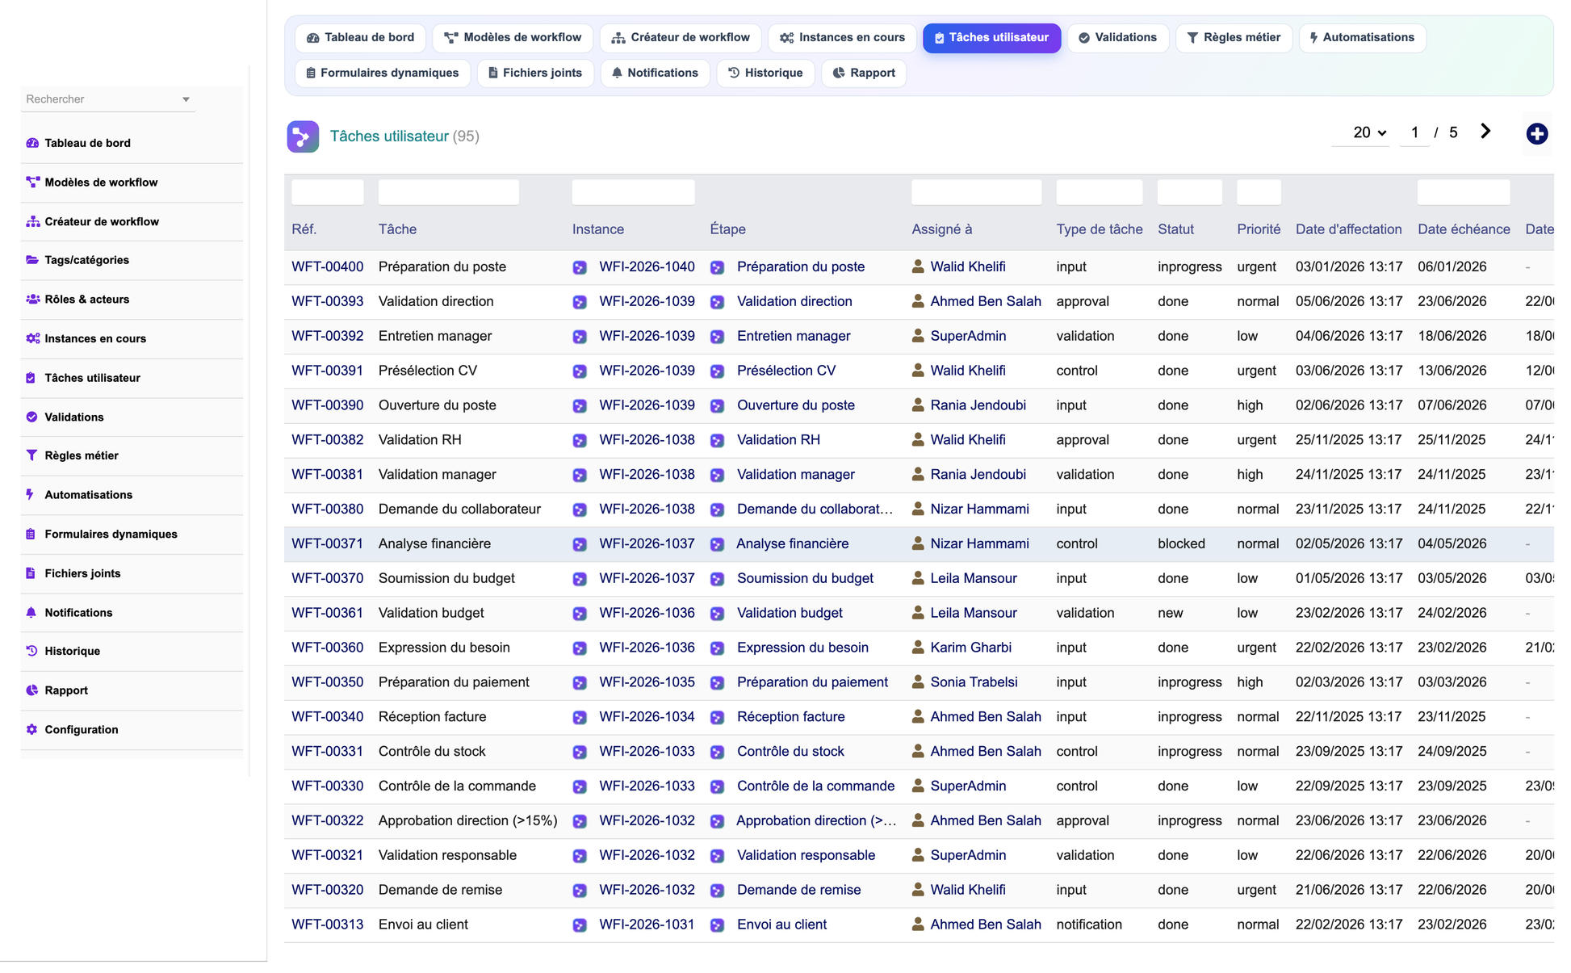Click the current page number field
Image resolution: width=1571 pixels, height=973 pixels.
click(1414, 132)
